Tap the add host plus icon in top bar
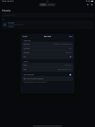The height and width of the screenshot is (127, 95). click(92, 5)
